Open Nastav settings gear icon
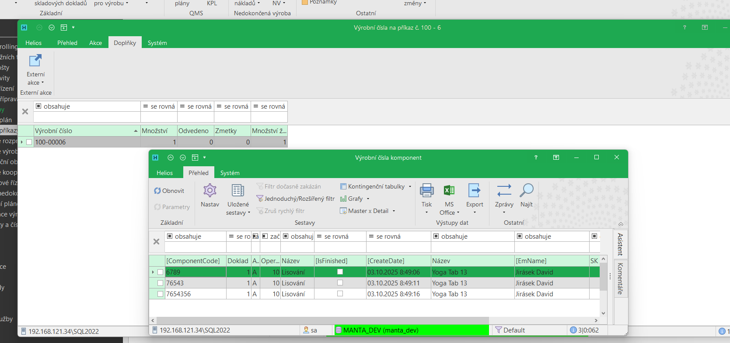 [x=210, y=191]
